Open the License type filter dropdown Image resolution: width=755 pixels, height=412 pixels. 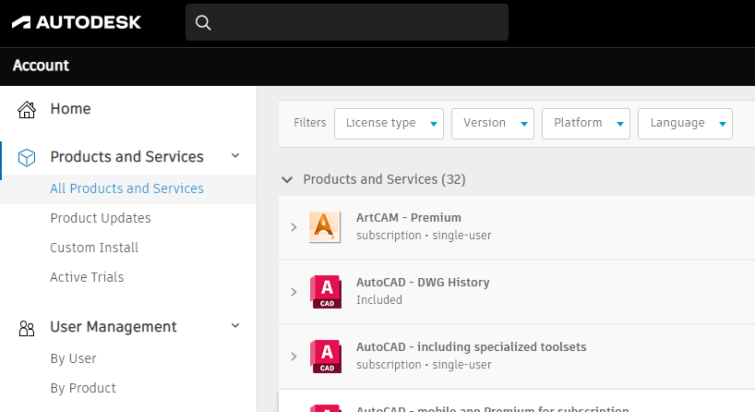click(x=389, y=124)
